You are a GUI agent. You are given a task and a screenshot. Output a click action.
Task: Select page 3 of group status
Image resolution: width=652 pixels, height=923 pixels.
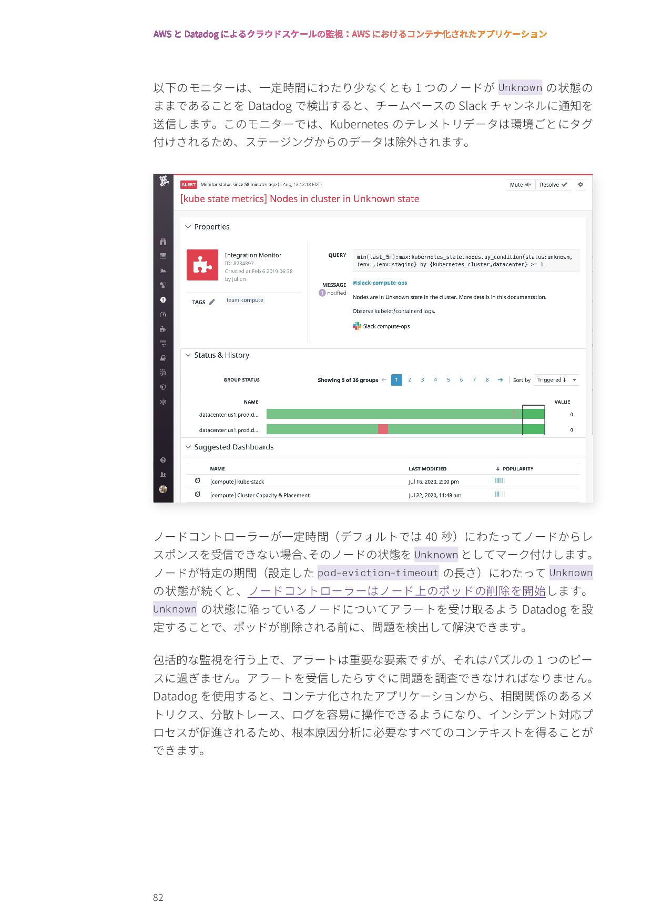point(422,380)
